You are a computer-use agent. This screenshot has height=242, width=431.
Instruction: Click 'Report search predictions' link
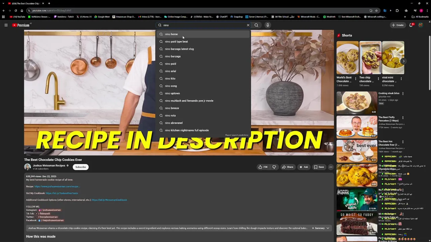coord(237,135)
